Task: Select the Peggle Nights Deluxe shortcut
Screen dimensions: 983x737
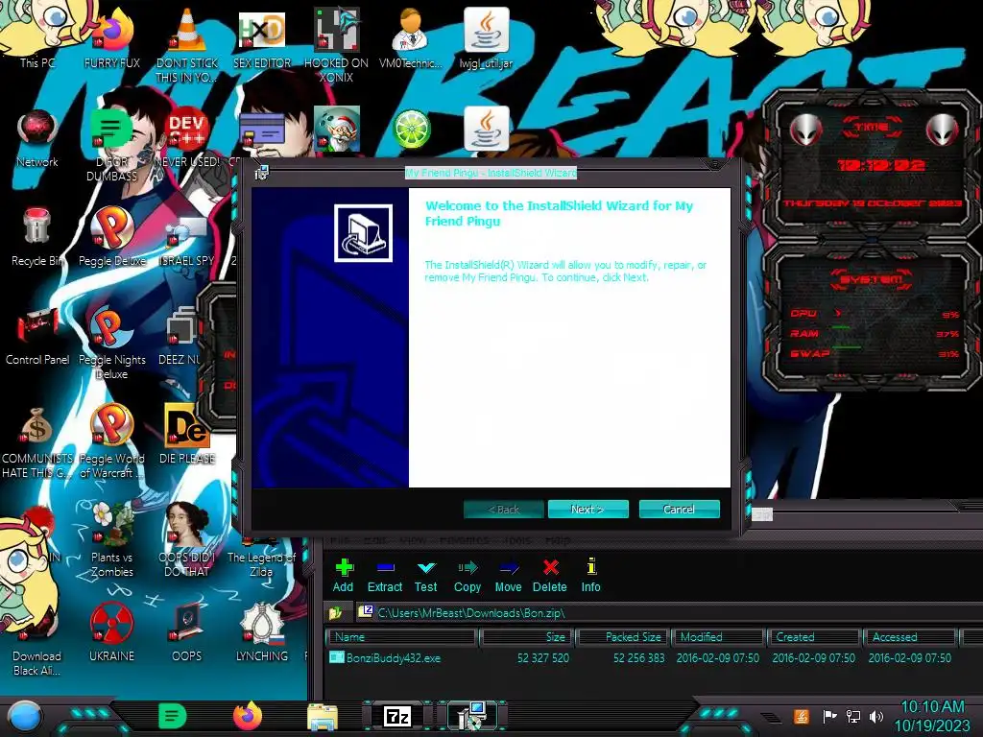Action: (x=112, y=342)
